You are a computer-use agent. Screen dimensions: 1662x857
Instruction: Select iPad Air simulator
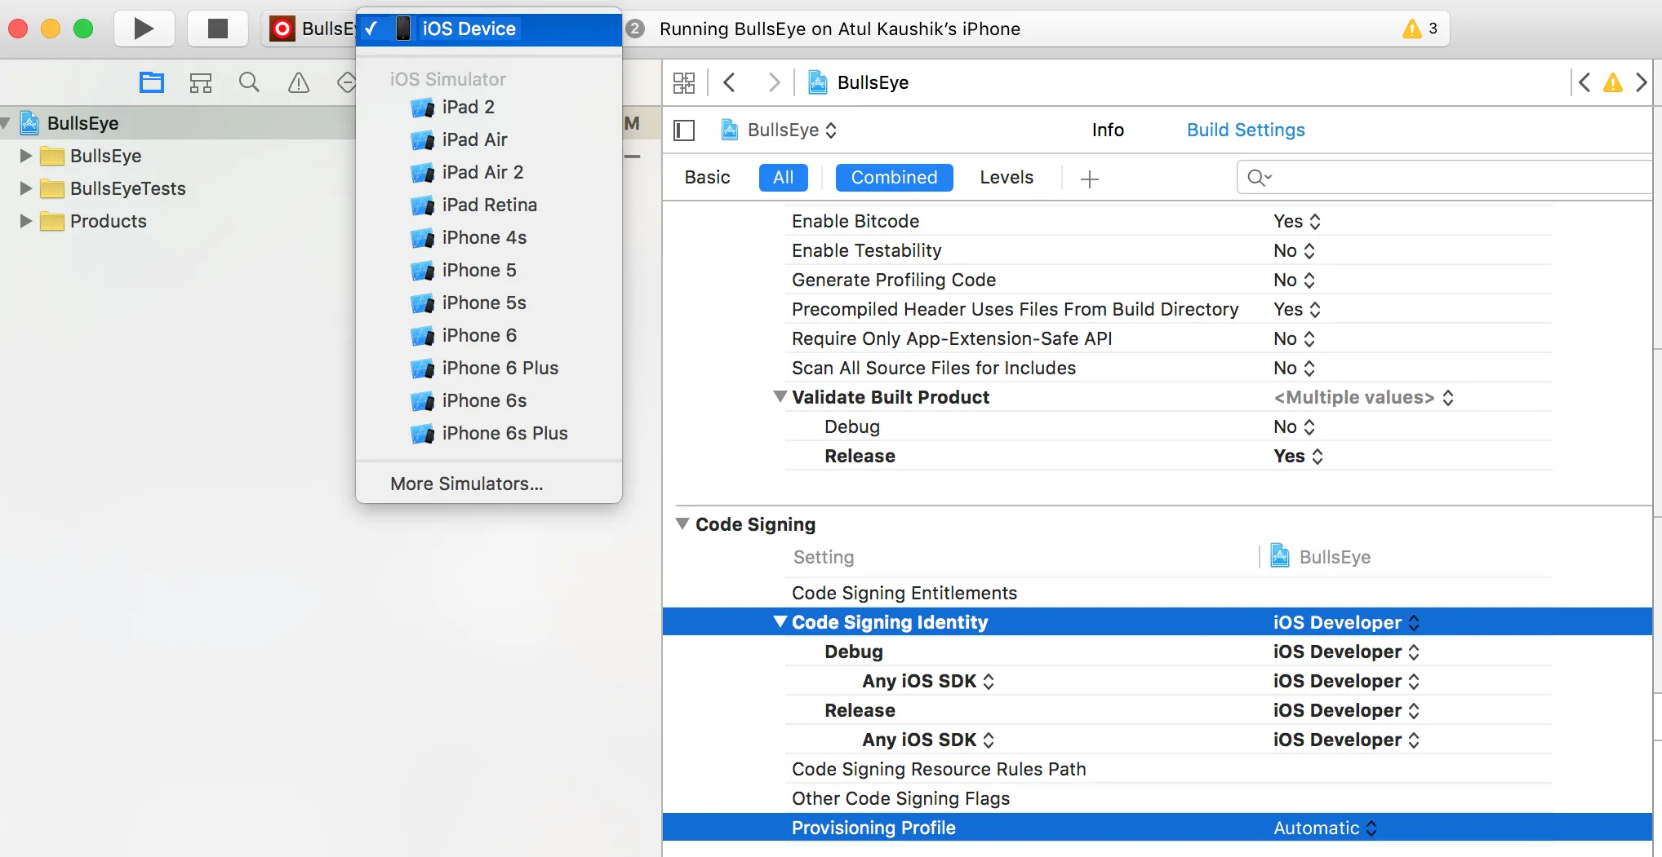tap(489, 139)
